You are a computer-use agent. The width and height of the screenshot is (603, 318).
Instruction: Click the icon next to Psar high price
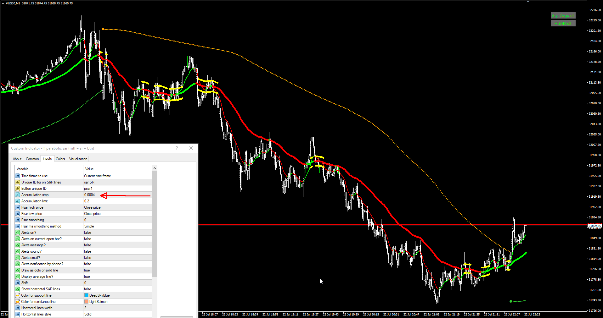click(17, 207)
